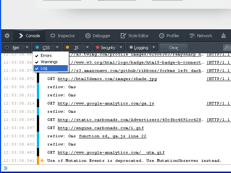Select the Mutation Events deprecated warning text
Screen dimensions: 231x173
(134, 161)
